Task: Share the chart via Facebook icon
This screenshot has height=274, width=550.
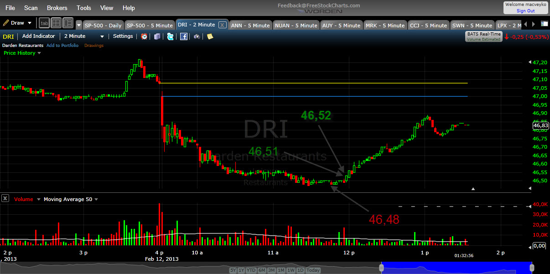Action: point(184,36)
